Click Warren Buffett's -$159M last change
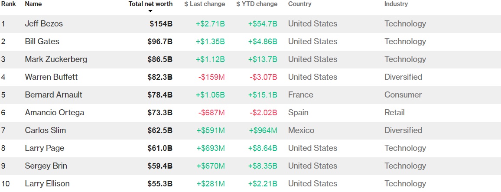The height and width of the screenshot is (192, 501). pyautogui.click(x=211, y=77)
